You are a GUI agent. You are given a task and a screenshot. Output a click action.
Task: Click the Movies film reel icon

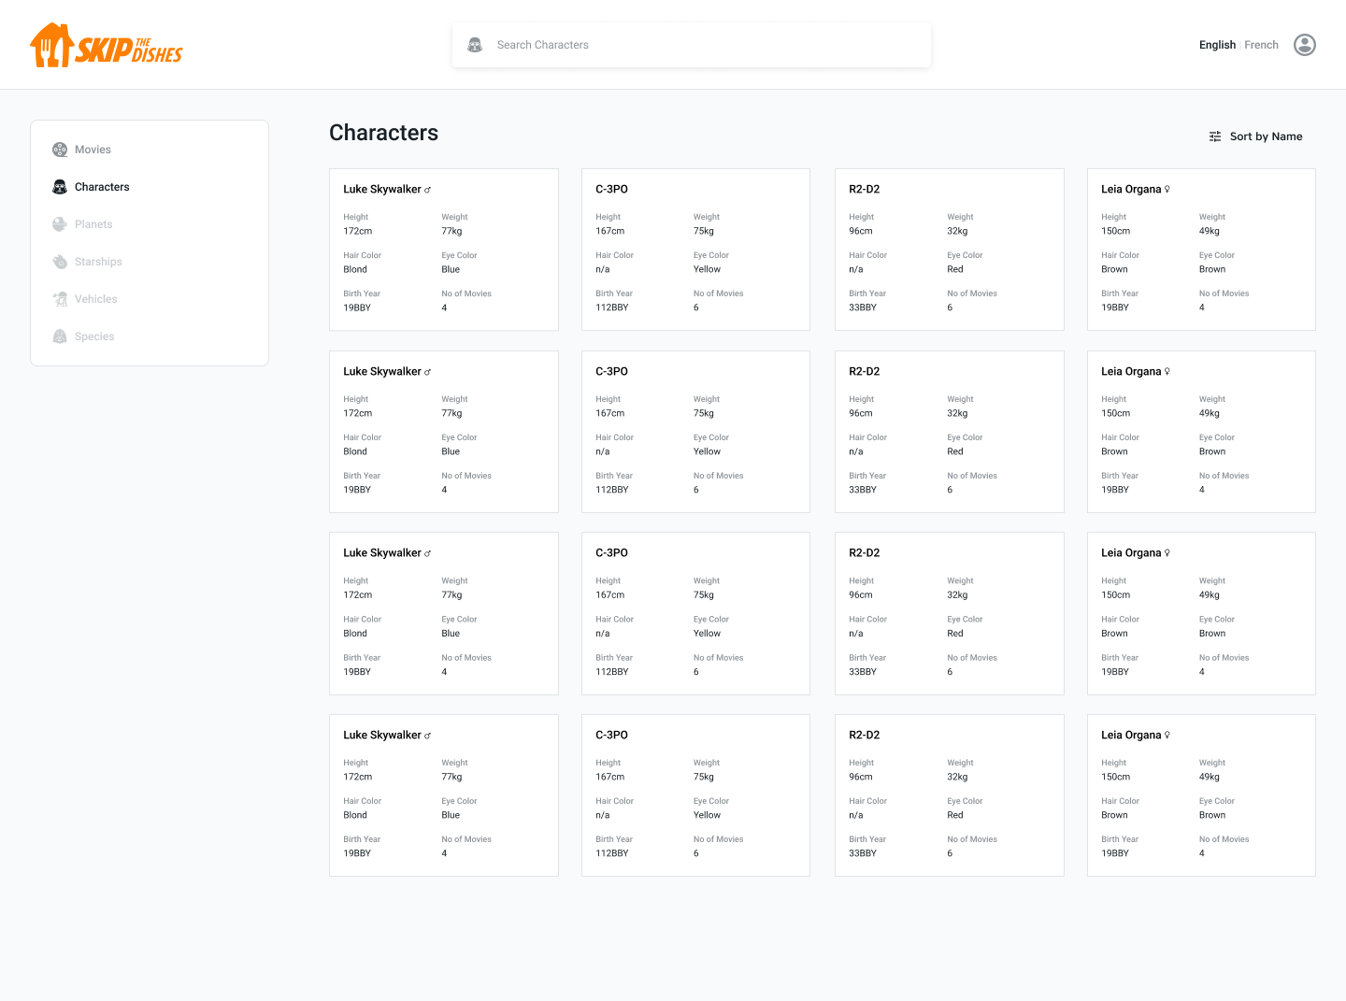[60, 150]
